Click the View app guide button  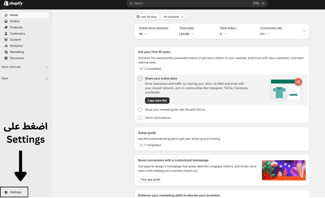pos(150,179)
